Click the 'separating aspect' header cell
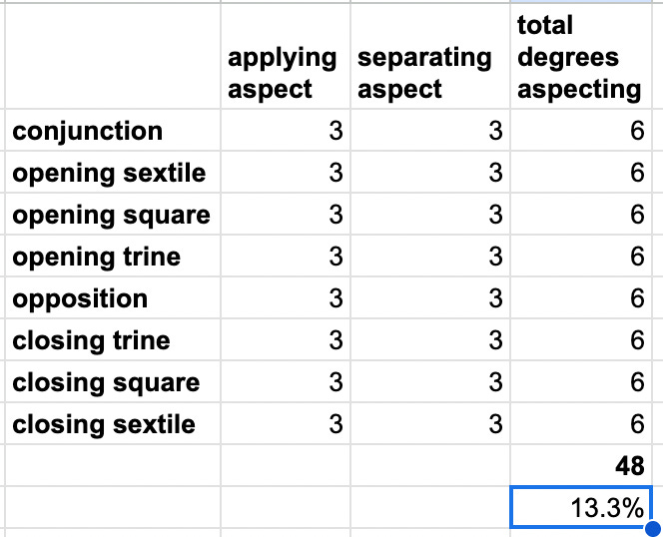 [x=430, y=56]
